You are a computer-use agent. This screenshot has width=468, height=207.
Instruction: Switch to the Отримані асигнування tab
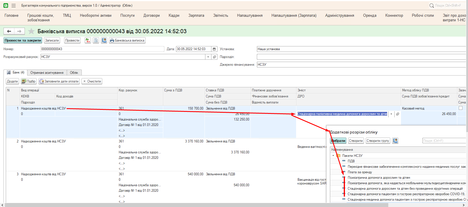click(x=47, y=73)
